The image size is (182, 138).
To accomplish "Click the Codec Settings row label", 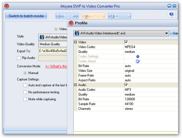I will (x=88, y=57).
